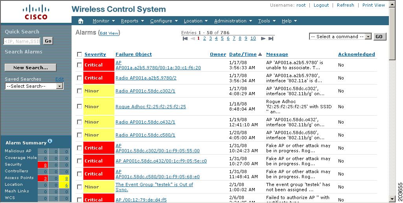Click the Quick Search input field
Screen dimensions: 403x203
click(x=22, y=41)
